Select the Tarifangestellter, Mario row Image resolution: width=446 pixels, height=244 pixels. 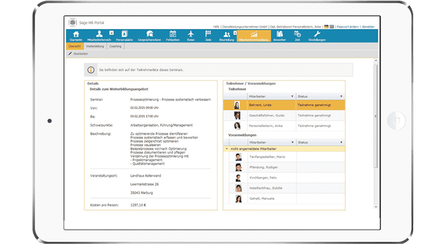(x=266, y=156)
